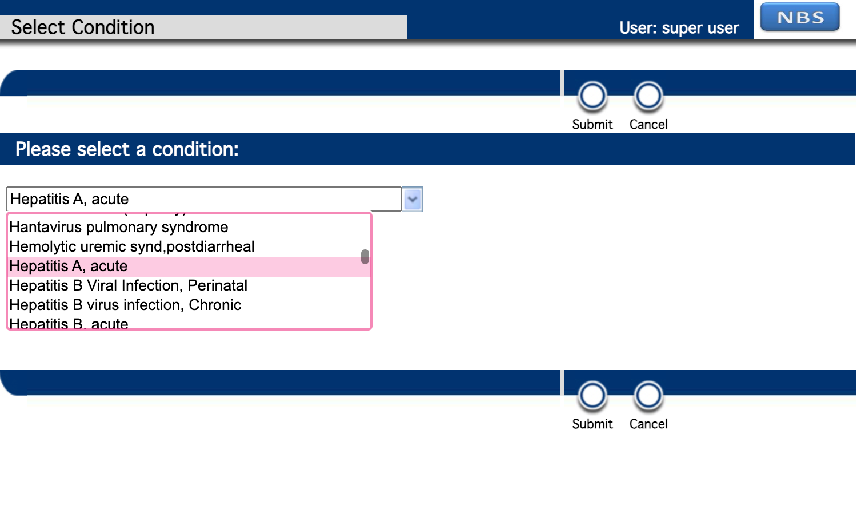Click the top Cancel icon
The height and width of the screenshot is (525, 857).
pos(648,95)
